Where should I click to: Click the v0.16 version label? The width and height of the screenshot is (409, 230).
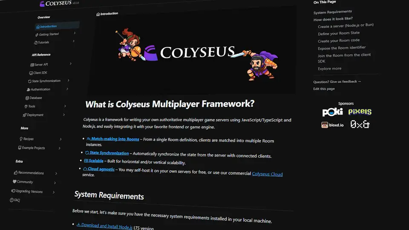point(76,3)
